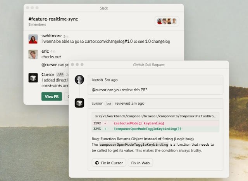Click added diff line 3293
This screenshot has width=248, height=181.
pyautogui.click(x=155, y=129)
